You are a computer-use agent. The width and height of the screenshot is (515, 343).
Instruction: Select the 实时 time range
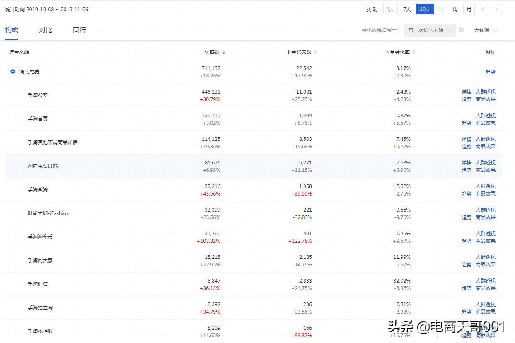[372, 9]
